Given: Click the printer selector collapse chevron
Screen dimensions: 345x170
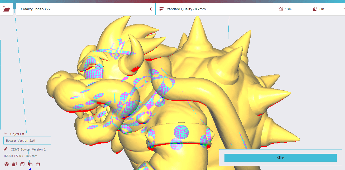Looking at the screenshot, I should (x=151, y=9).
